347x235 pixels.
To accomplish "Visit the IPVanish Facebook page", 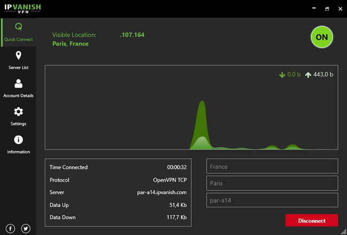I will click(10, 229).
